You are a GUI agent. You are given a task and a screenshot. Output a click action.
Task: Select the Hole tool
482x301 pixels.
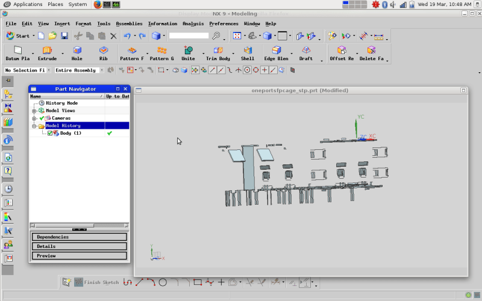tap(77, 53)
